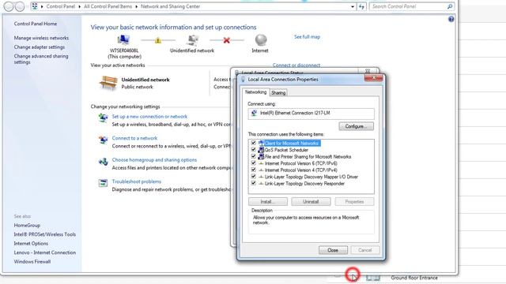Click Connect to a network link

(134, 138)
